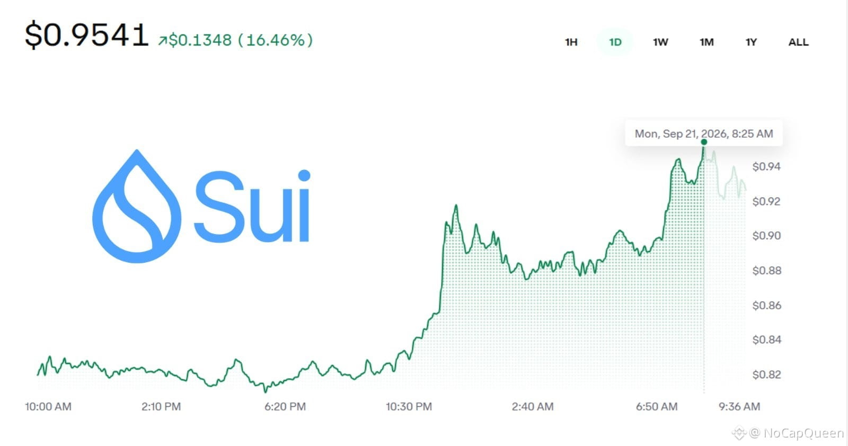Click the Binance watermark logo icon

(739, 433)
